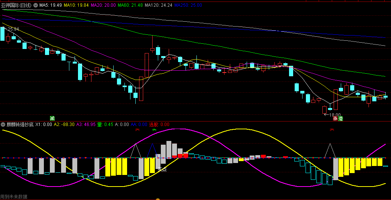The height and width of the screenshot is (200, 391).
Task: Click the green 港 marker icon
Action: click(x=340, y=119)
